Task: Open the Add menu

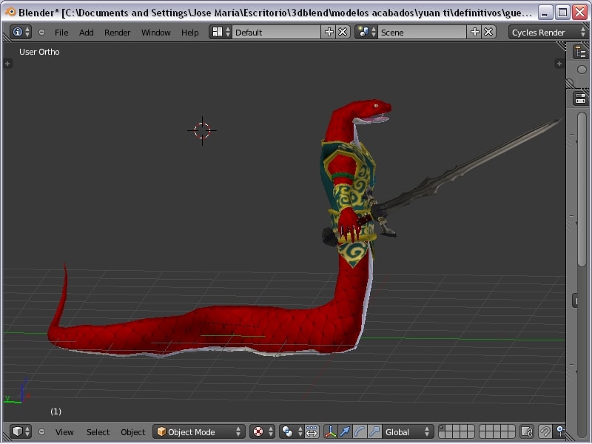Action: click(86, 33)
